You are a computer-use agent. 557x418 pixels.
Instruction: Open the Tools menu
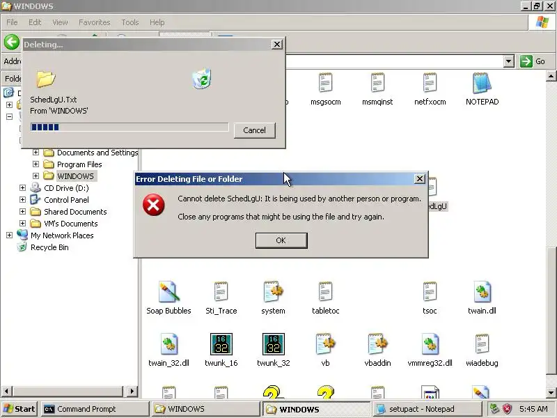130,22
